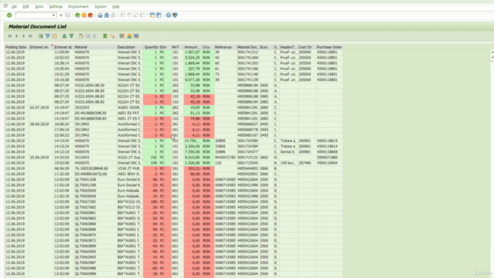This screenshot has height=278, width=494.
Task: Click the Select Layout icon
Action: tap(129, 36)
